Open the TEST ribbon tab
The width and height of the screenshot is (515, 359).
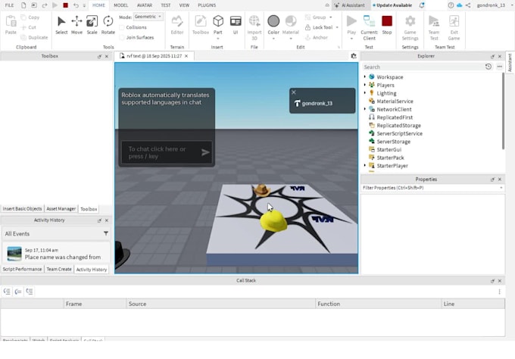[x=166, y=5]
